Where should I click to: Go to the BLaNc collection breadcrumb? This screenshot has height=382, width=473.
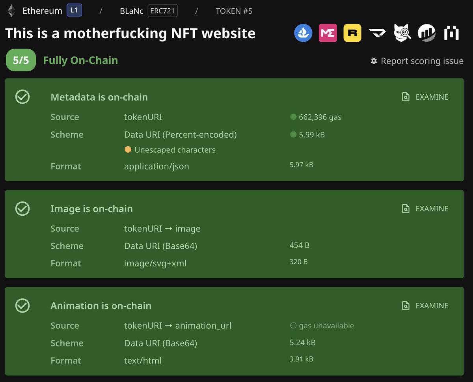132,11
